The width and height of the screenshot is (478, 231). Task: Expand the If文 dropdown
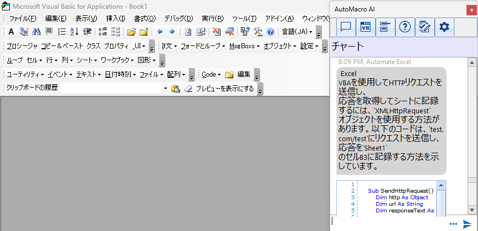click(169, 46)
